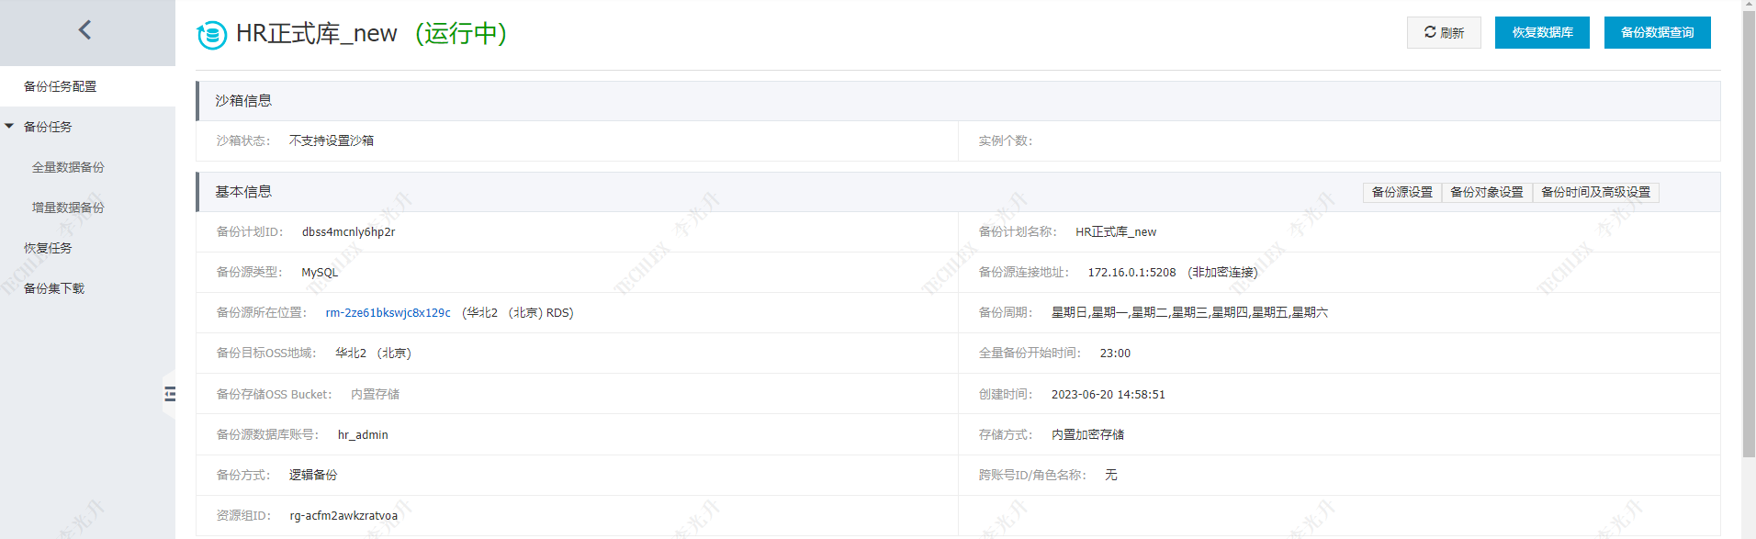The image size is (1756, 539).
Task: Click the vertical page scrollbar
Action: tap(1749, 230)
